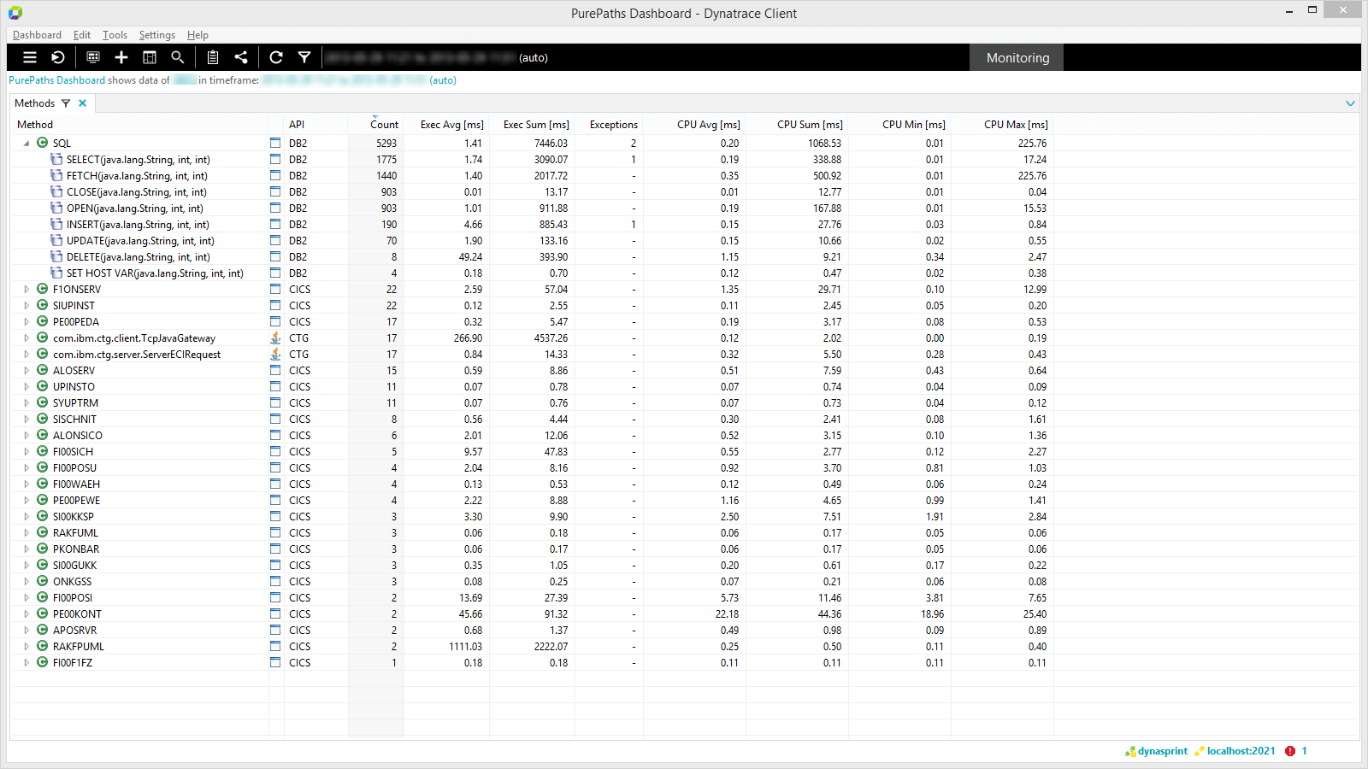This screenshot has height=769, width=1368.
Task: Switch to the Monitoring tab
Action: (x=1016, y=57)
